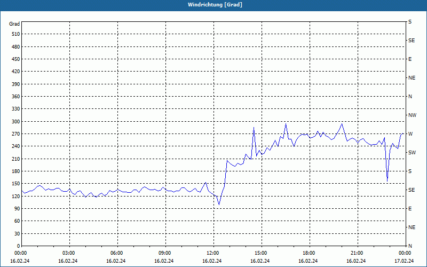Select the 90 y-axis value
Image resolution: width=427 pixels, height=267 pixels.
pos(17,208)
